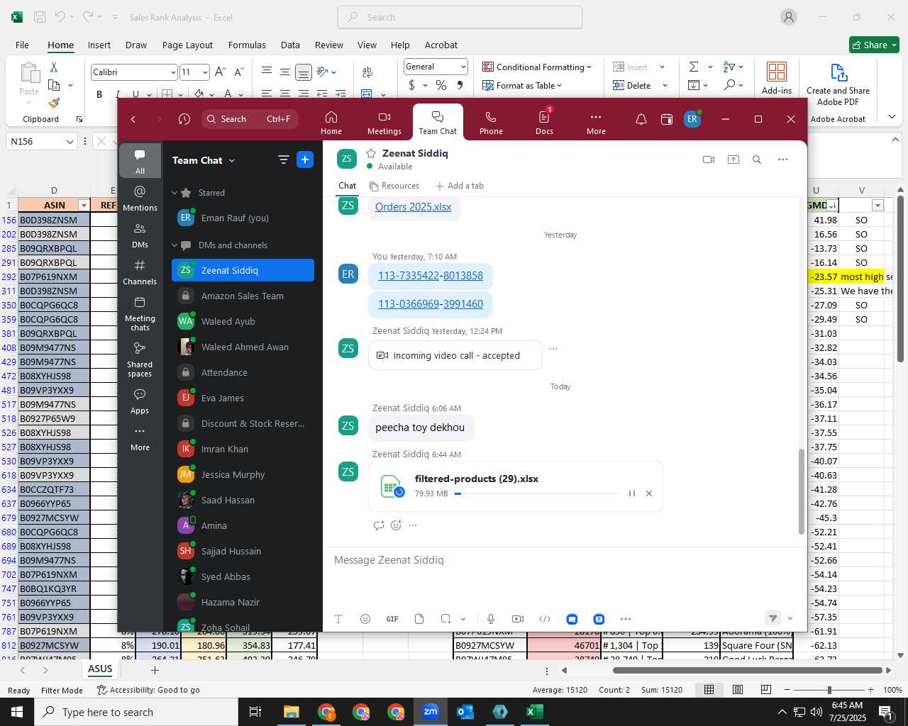Open chat with Jessica Murphy

(243, 474)
